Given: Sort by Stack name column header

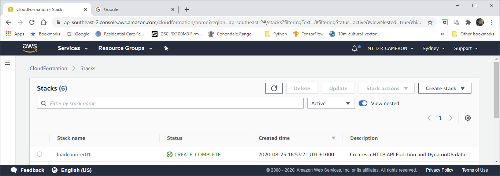Looking at the screenshot, I should (x=71, y=138).
